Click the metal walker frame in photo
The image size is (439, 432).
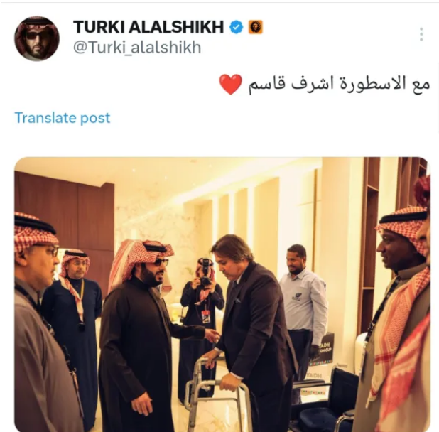point(218,395)
